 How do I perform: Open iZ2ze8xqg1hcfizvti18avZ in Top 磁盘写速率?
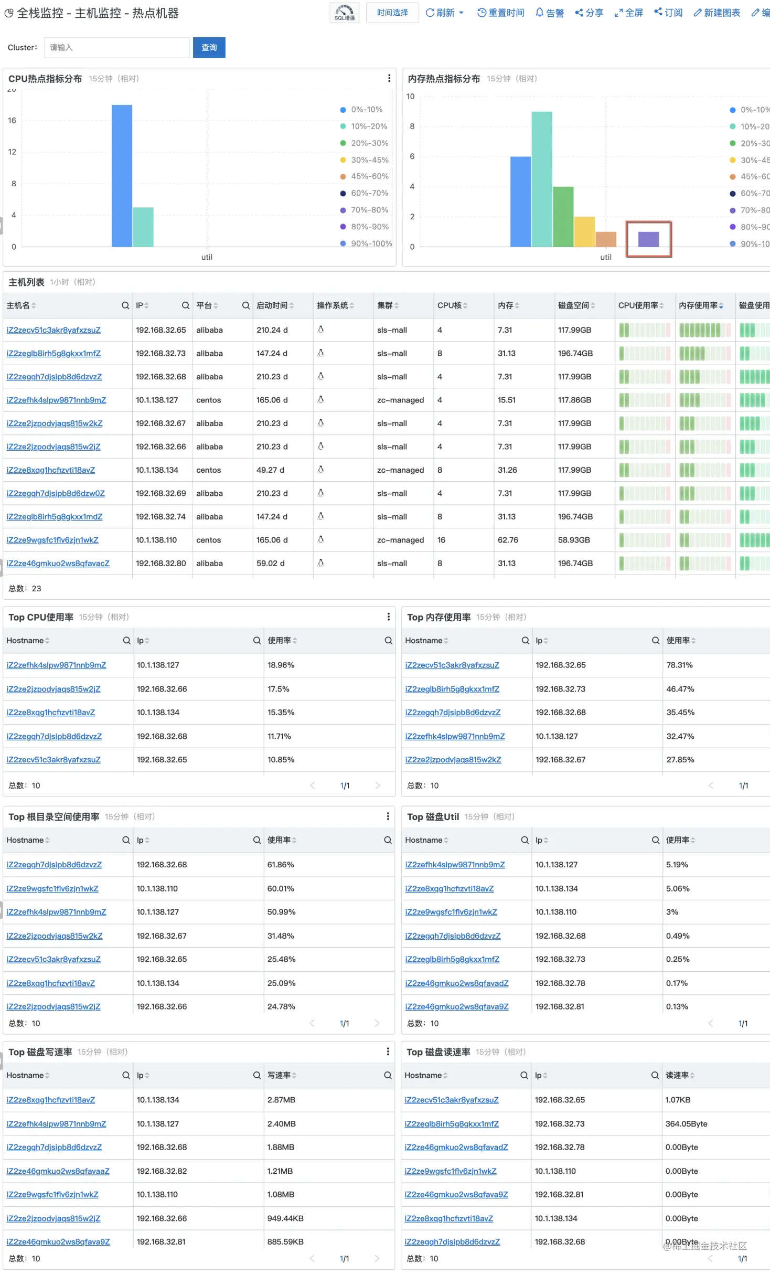tap(50, 1099)
